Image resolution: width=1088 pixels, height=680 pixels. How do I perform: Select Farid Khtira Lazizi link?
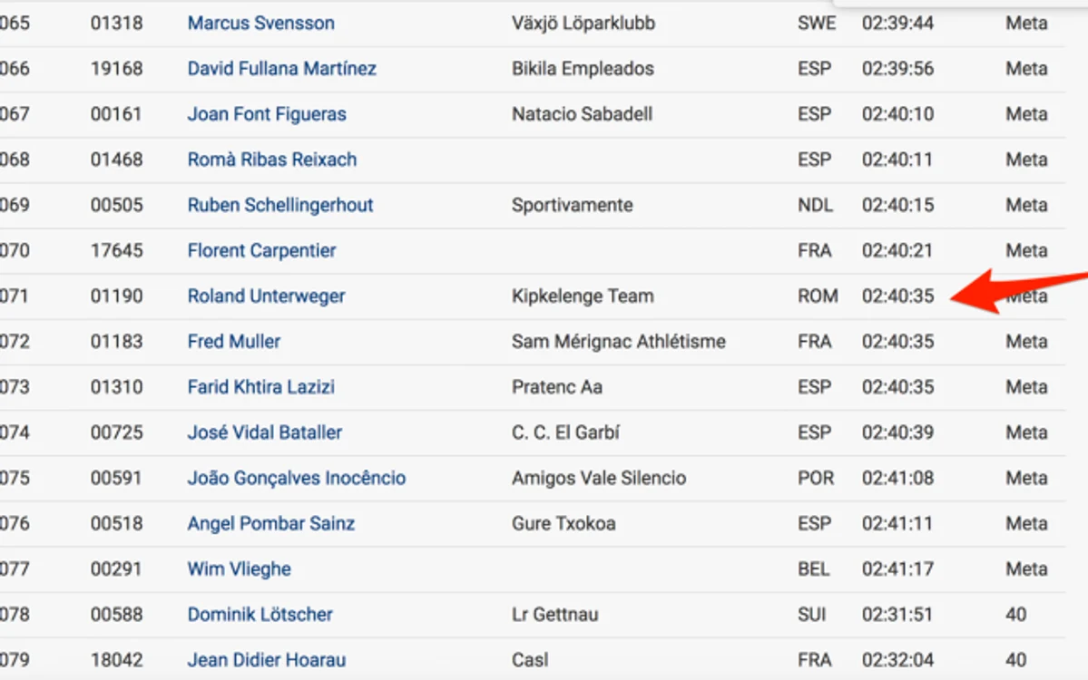pos(261,387)
